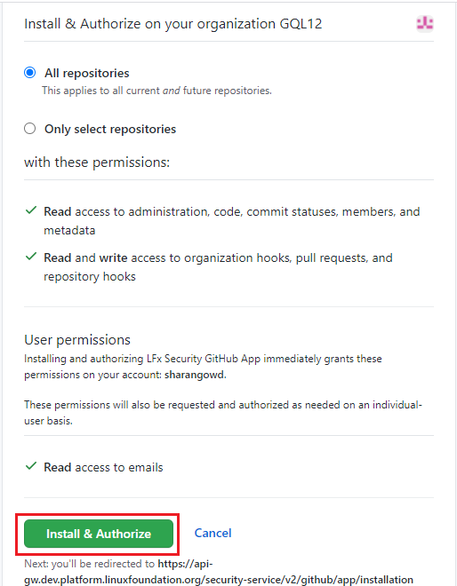Image resolution: width=457 pixels, height=586 pixels.
Task: Click the 'current and future repositories' description
Action: pos(156,91)
